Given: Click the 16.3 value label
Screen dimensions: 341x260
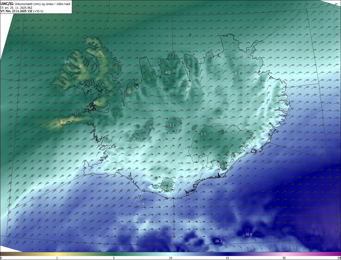Looking at the screenshot, I should point(218,241).
